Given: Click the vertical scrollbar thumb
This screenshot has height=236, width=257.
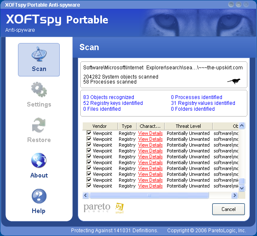Looking at the screenshot, I should [x=242, y=181].
